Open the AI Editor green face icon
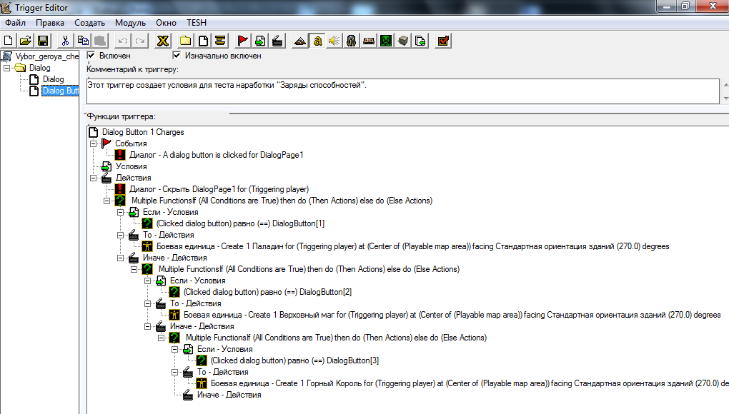 [x=386, y=41]
